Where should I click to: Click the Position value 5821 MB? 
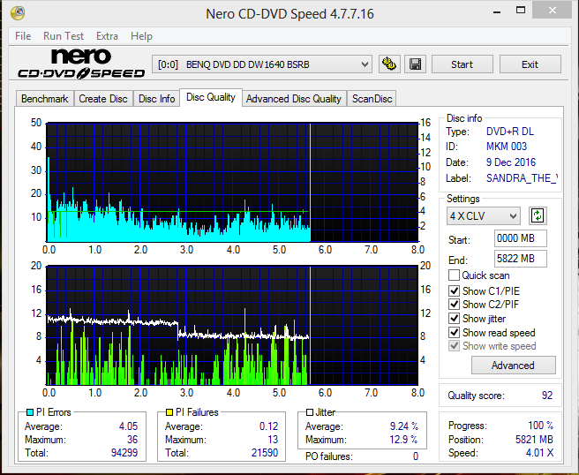[534, 440]
